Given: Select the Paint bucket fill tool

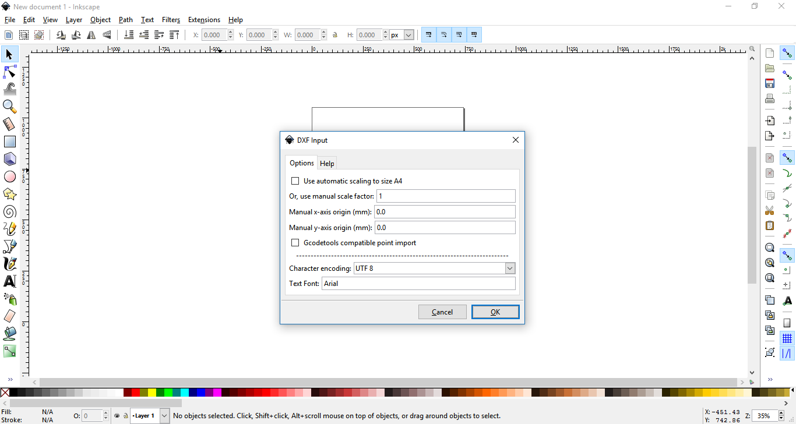Looking at the screenshot, I should [x=9, y=334].
